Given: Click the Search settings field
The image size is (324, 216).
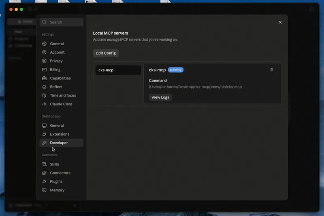Looking at the screenshot, I should [x=62, y=22].
